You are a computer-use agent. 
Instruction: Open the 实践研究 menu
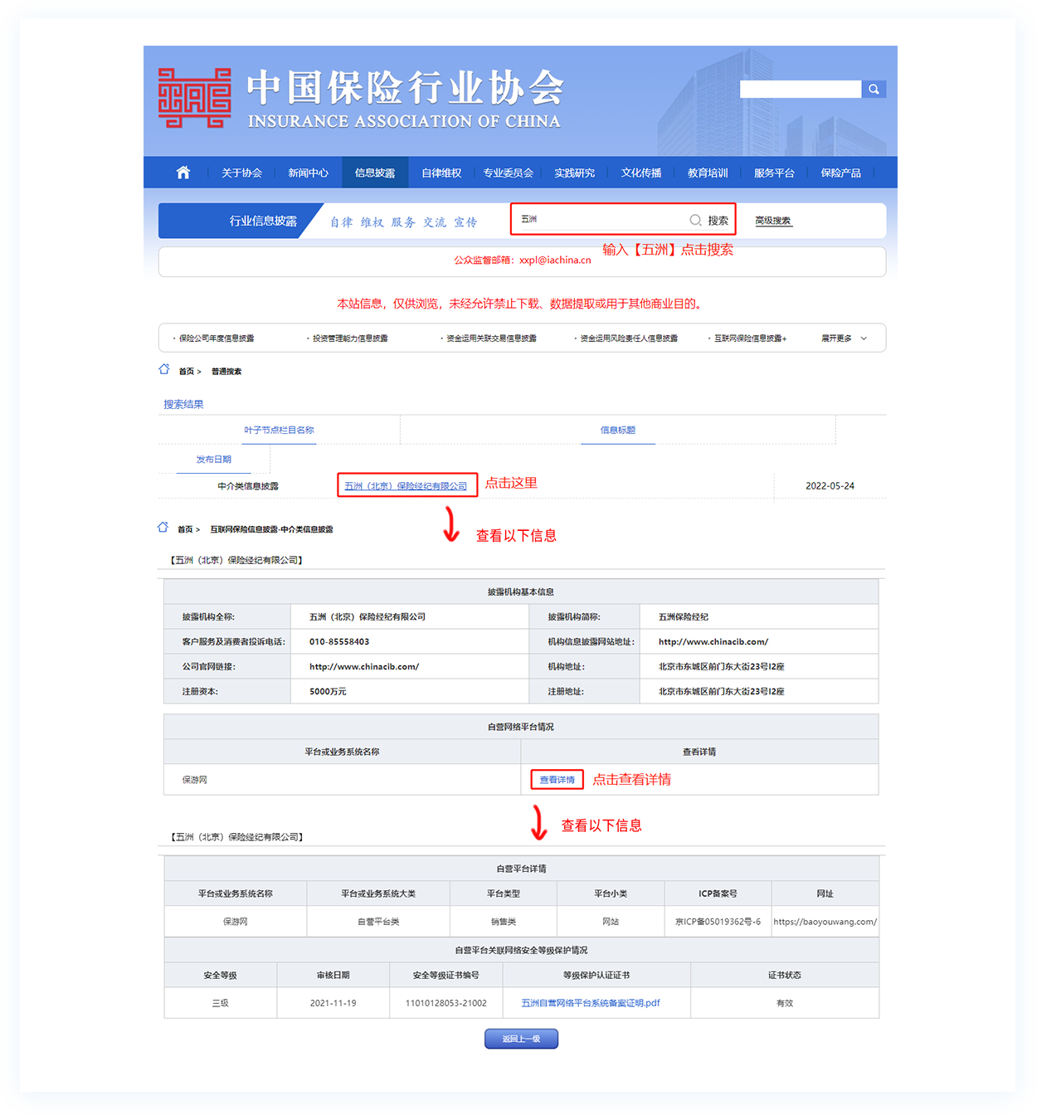575,173
